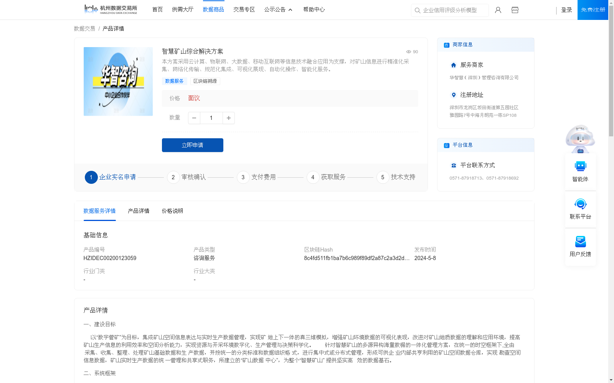Click product number HZIDEC00200123059
The width and height of the screenshot is (614, 383).
[110, 258]
